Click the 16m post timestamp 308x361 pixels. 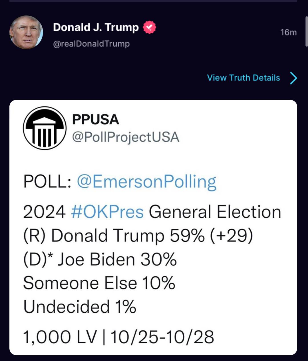click(288, 32)
